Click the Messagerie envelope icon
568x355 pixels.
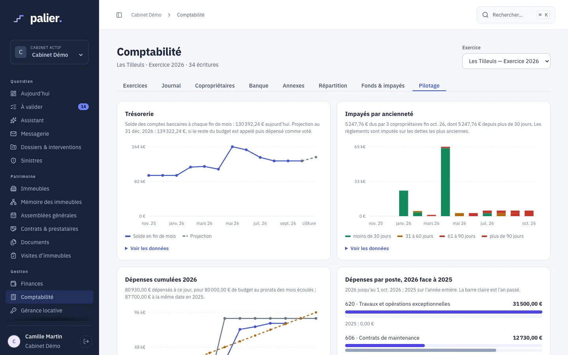pyautogui.click(x=13, y=134)
